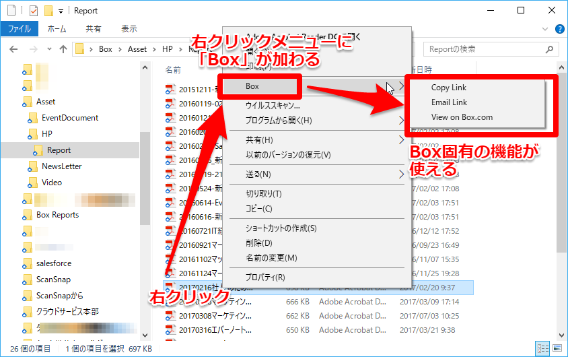Select コピー(C) in context menu

pyautogui.click(x=258, y=209)
